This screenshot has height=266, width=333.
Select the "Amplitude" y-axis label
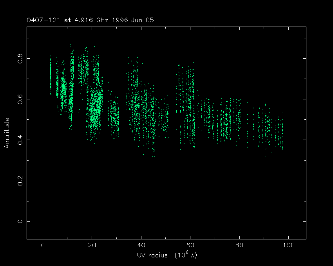[x=7, y=133]
